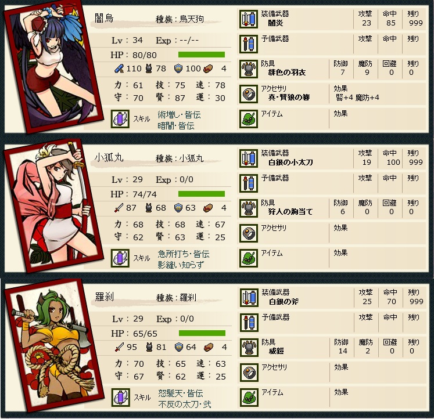Click 小狐丸's skill scroll icon

pyautogui.click(x=120, y=258)
